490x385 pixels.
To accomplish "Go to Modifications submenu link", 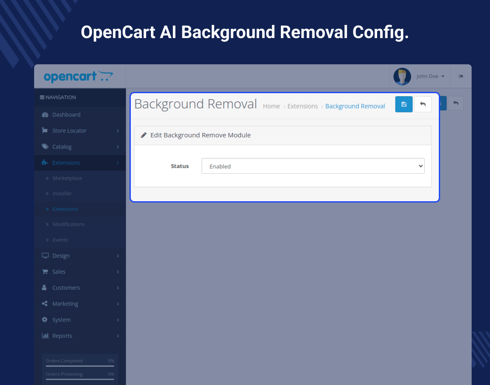I will [68, 224].
